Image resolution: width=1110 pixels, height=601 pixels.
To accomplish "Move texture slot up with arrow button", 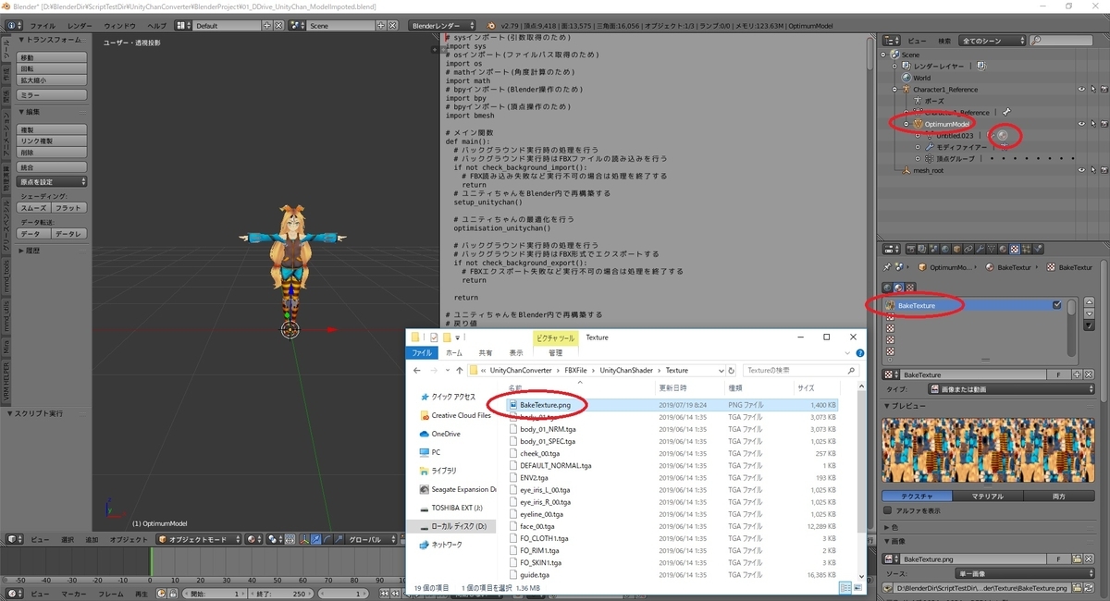I will [1089, 301].
